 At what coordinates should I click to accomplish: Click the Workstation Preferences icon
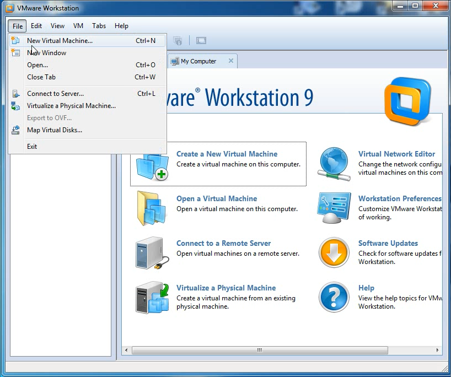[334, 208]
